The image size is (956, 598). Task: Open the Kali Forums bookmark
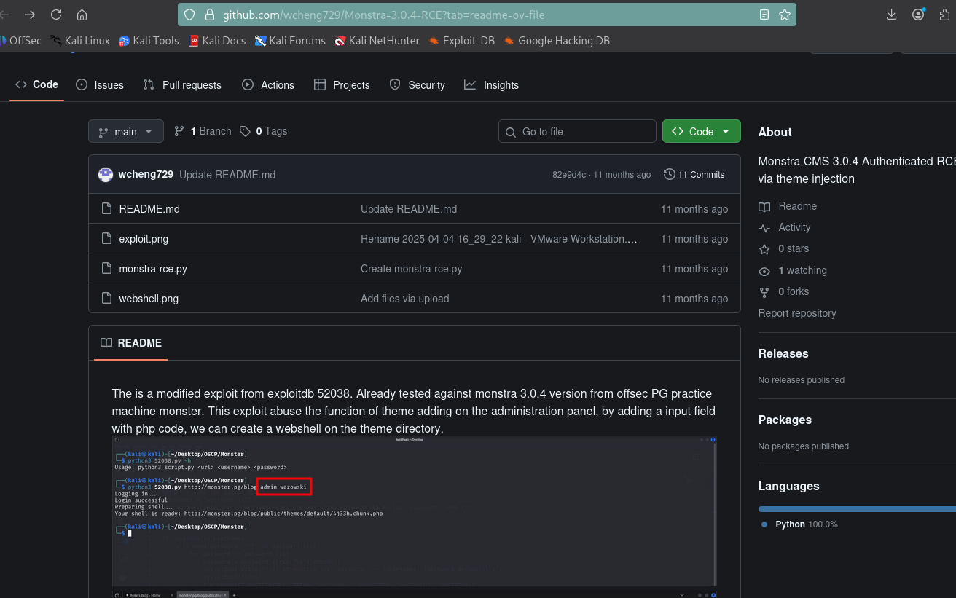coord(290,41)
